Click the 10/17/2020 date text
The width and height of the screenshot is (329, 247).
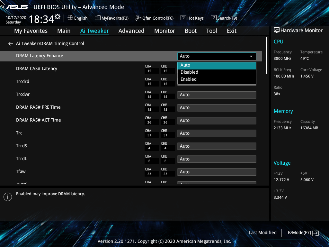coord(16,18)
